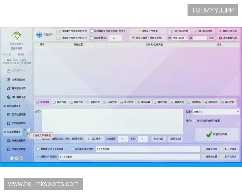Switch to 拆分文本 tab

[127, 102]
